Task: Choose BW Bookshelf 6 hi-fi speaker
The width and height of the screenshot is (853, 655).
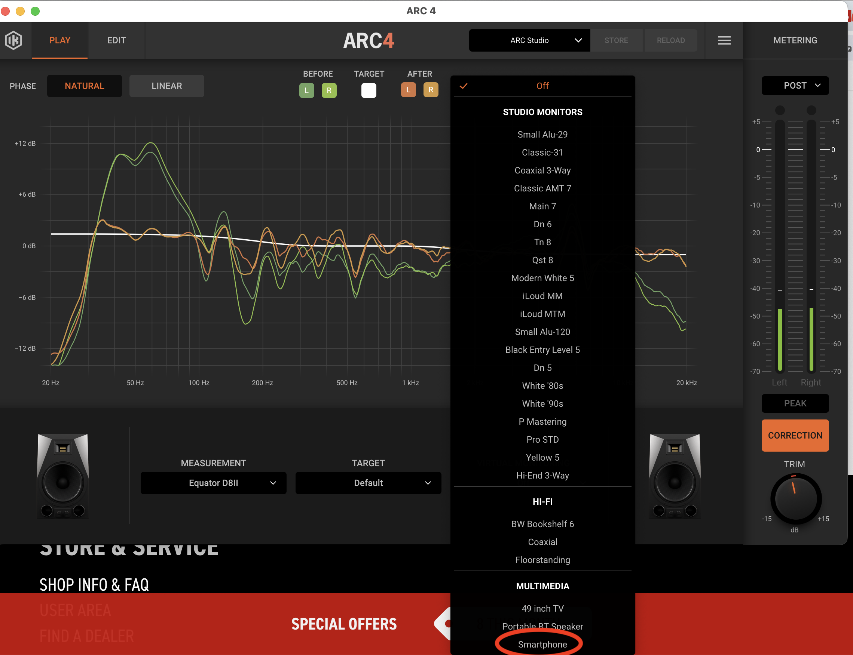Action: click(x=542, y=524)
